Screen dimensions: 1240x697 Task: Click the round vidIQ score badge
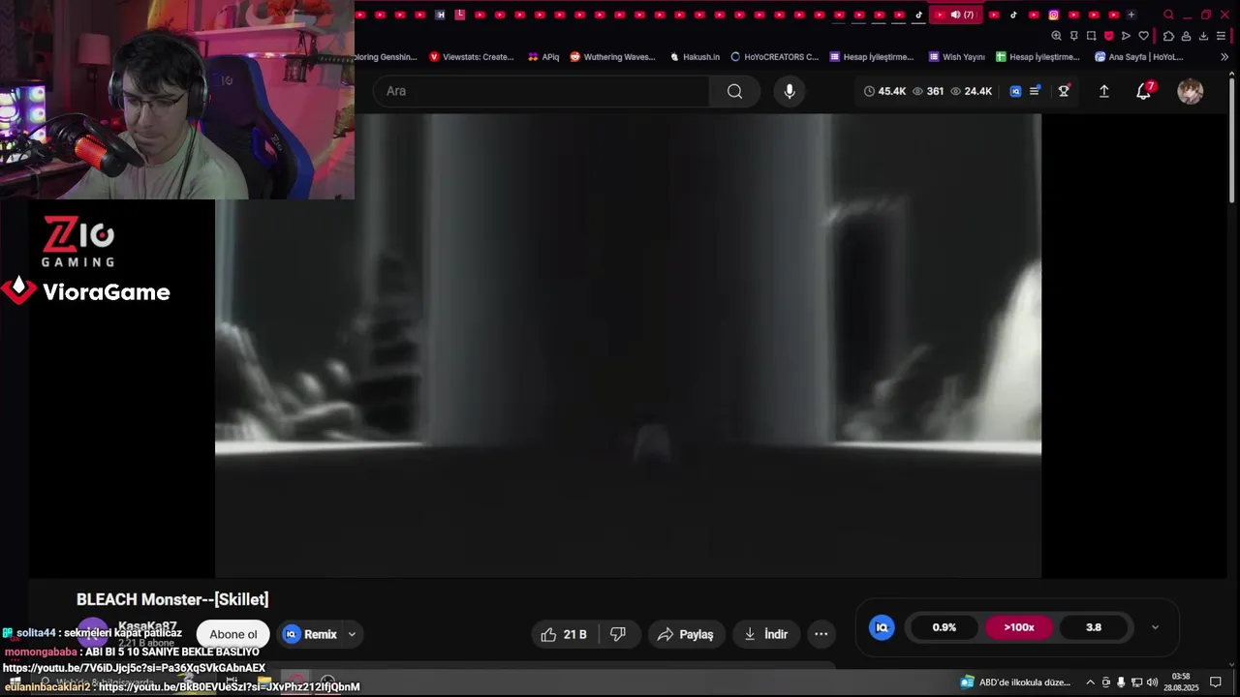point(882,627)
